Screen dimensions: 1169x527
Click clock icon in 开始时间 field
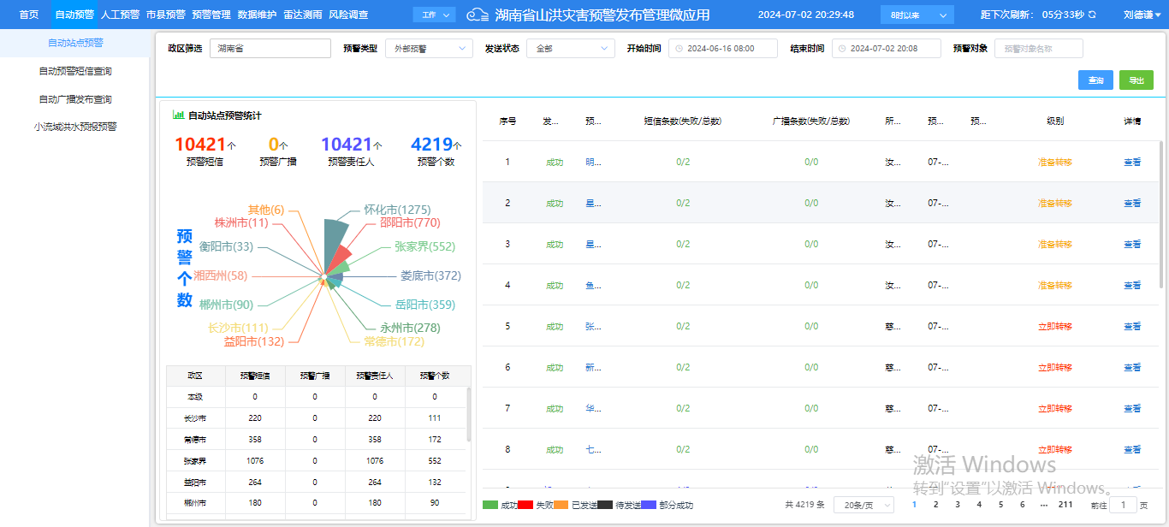click(679, 49)
